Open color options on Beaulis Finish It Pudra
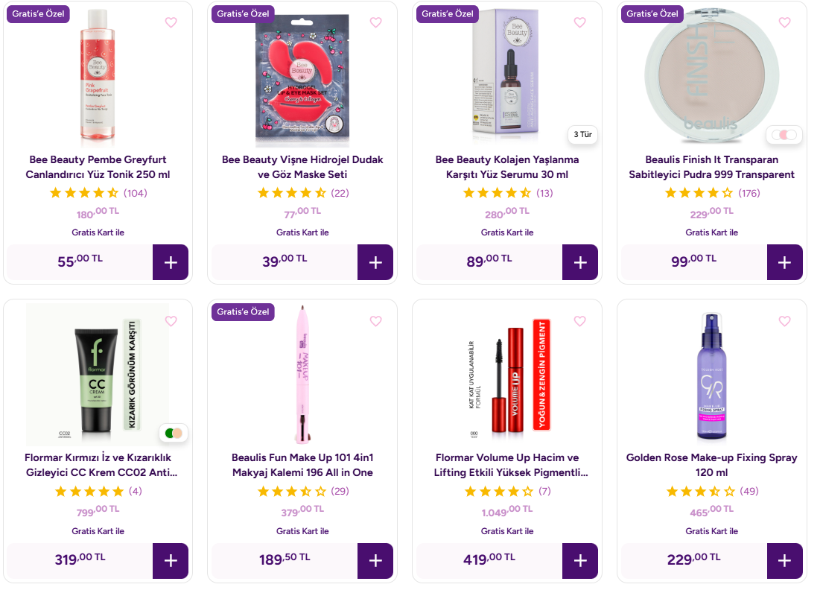The height and width of the screenshot is (593, 823). pyautogui.click(x=784, y=135)
